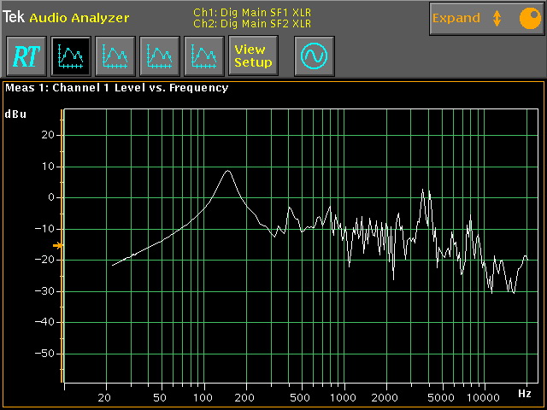547x410 pixels.
Task: Click the dBu axis unit label
Action: pyautogui.click(x=15, y=114)
